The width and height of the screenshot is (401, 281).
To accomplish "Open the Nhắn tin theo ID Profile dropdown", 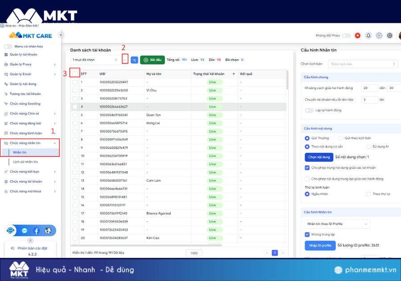I will 337,223.
